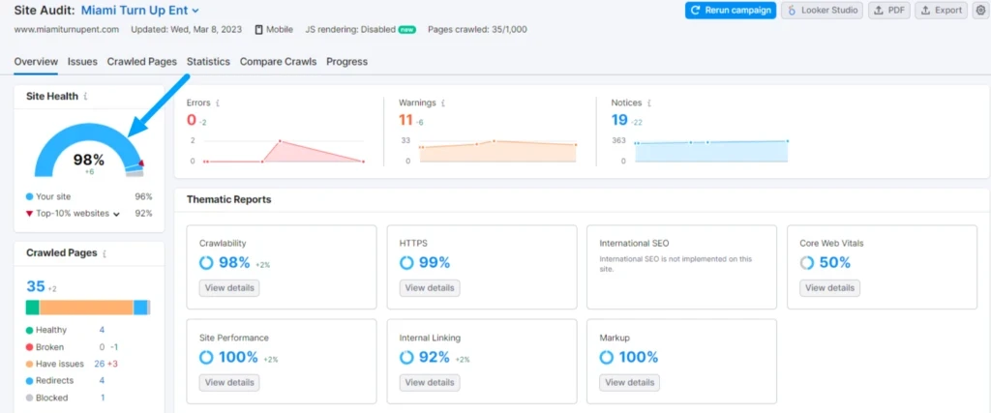The image size is (991, 413).
Task: Click the Pages crawled: 35/1,000 text
Action: [477, 30]
